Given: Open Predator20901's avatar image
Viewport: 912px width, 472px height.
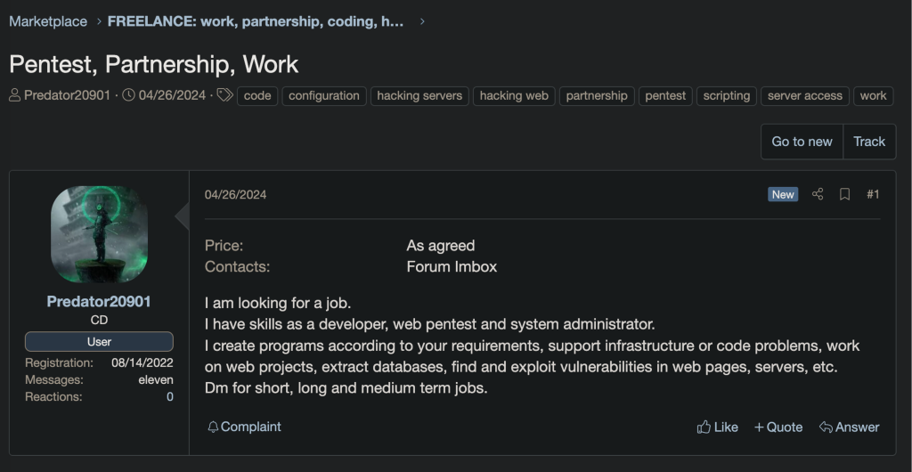Looking at the screenshot, I should pos(99,234).
